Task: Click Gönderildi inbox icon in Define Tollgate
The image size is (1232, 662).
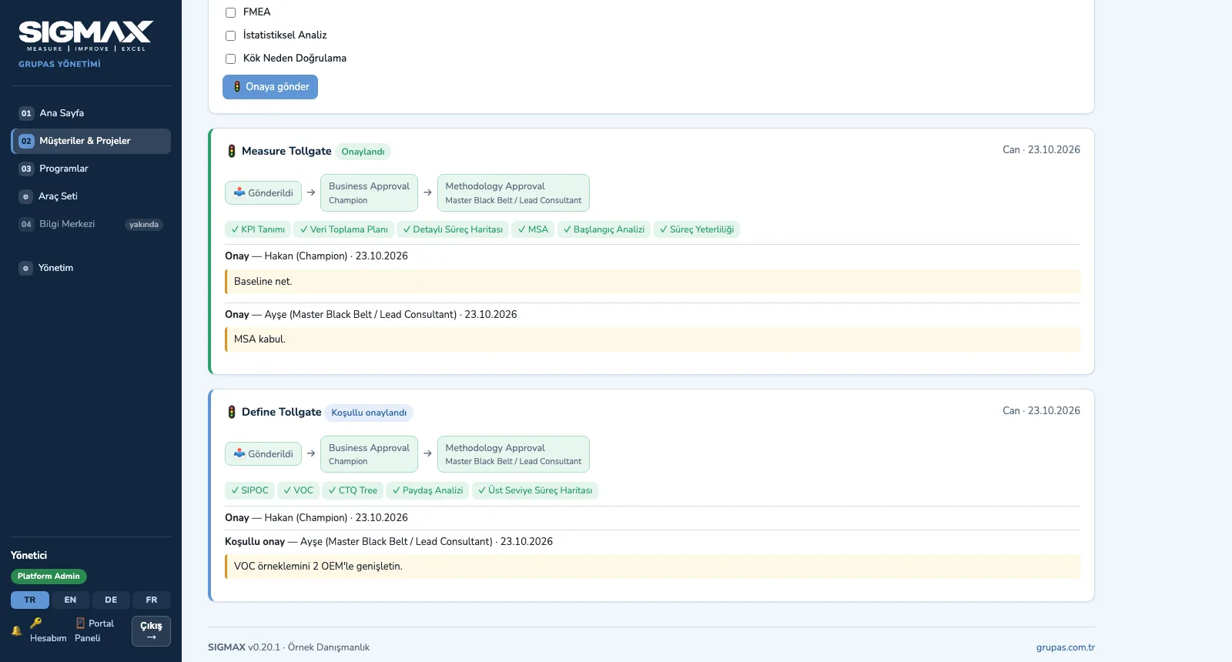Action: [x=239, y=453]
